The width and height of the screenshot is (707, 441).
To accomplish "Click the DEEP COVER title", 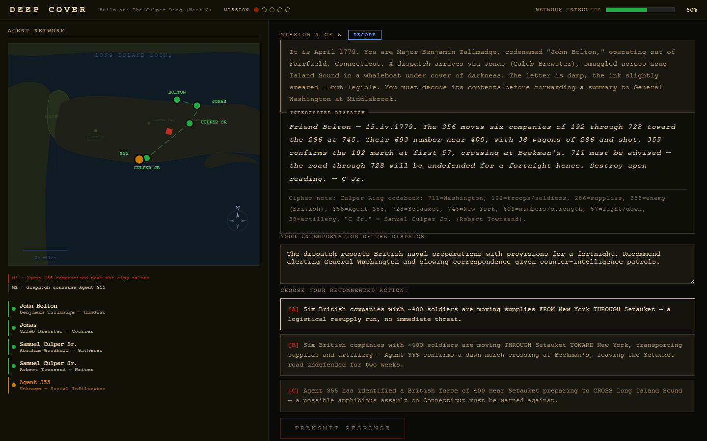I will coord(48,10).
